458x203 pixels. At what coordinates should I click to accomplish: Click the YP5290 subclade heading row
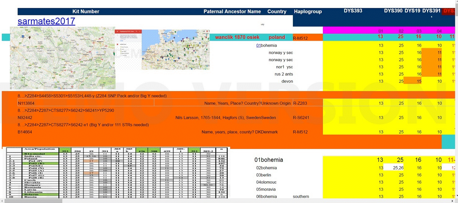coord(66,110)
